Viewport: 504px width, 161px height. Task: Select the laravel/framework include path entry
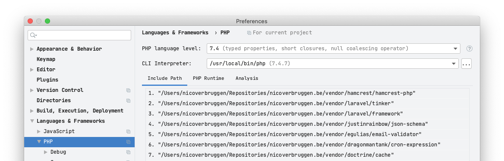[307, 114]
